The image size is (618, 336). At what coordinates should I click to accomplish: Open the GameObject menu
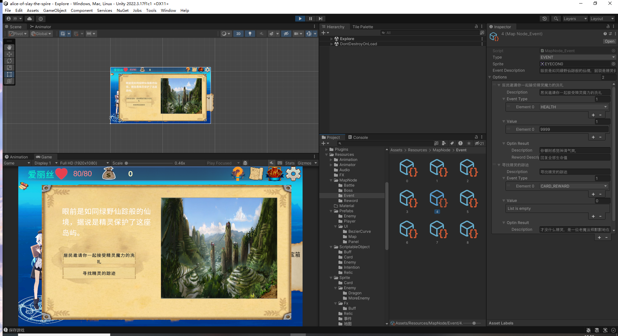click(x=55, y=11)
